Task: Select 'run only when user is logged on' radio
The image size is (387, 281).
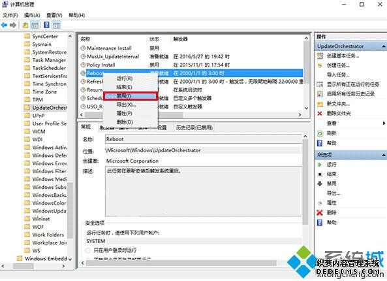Action: pyautogui.click(x=88, y=250)
